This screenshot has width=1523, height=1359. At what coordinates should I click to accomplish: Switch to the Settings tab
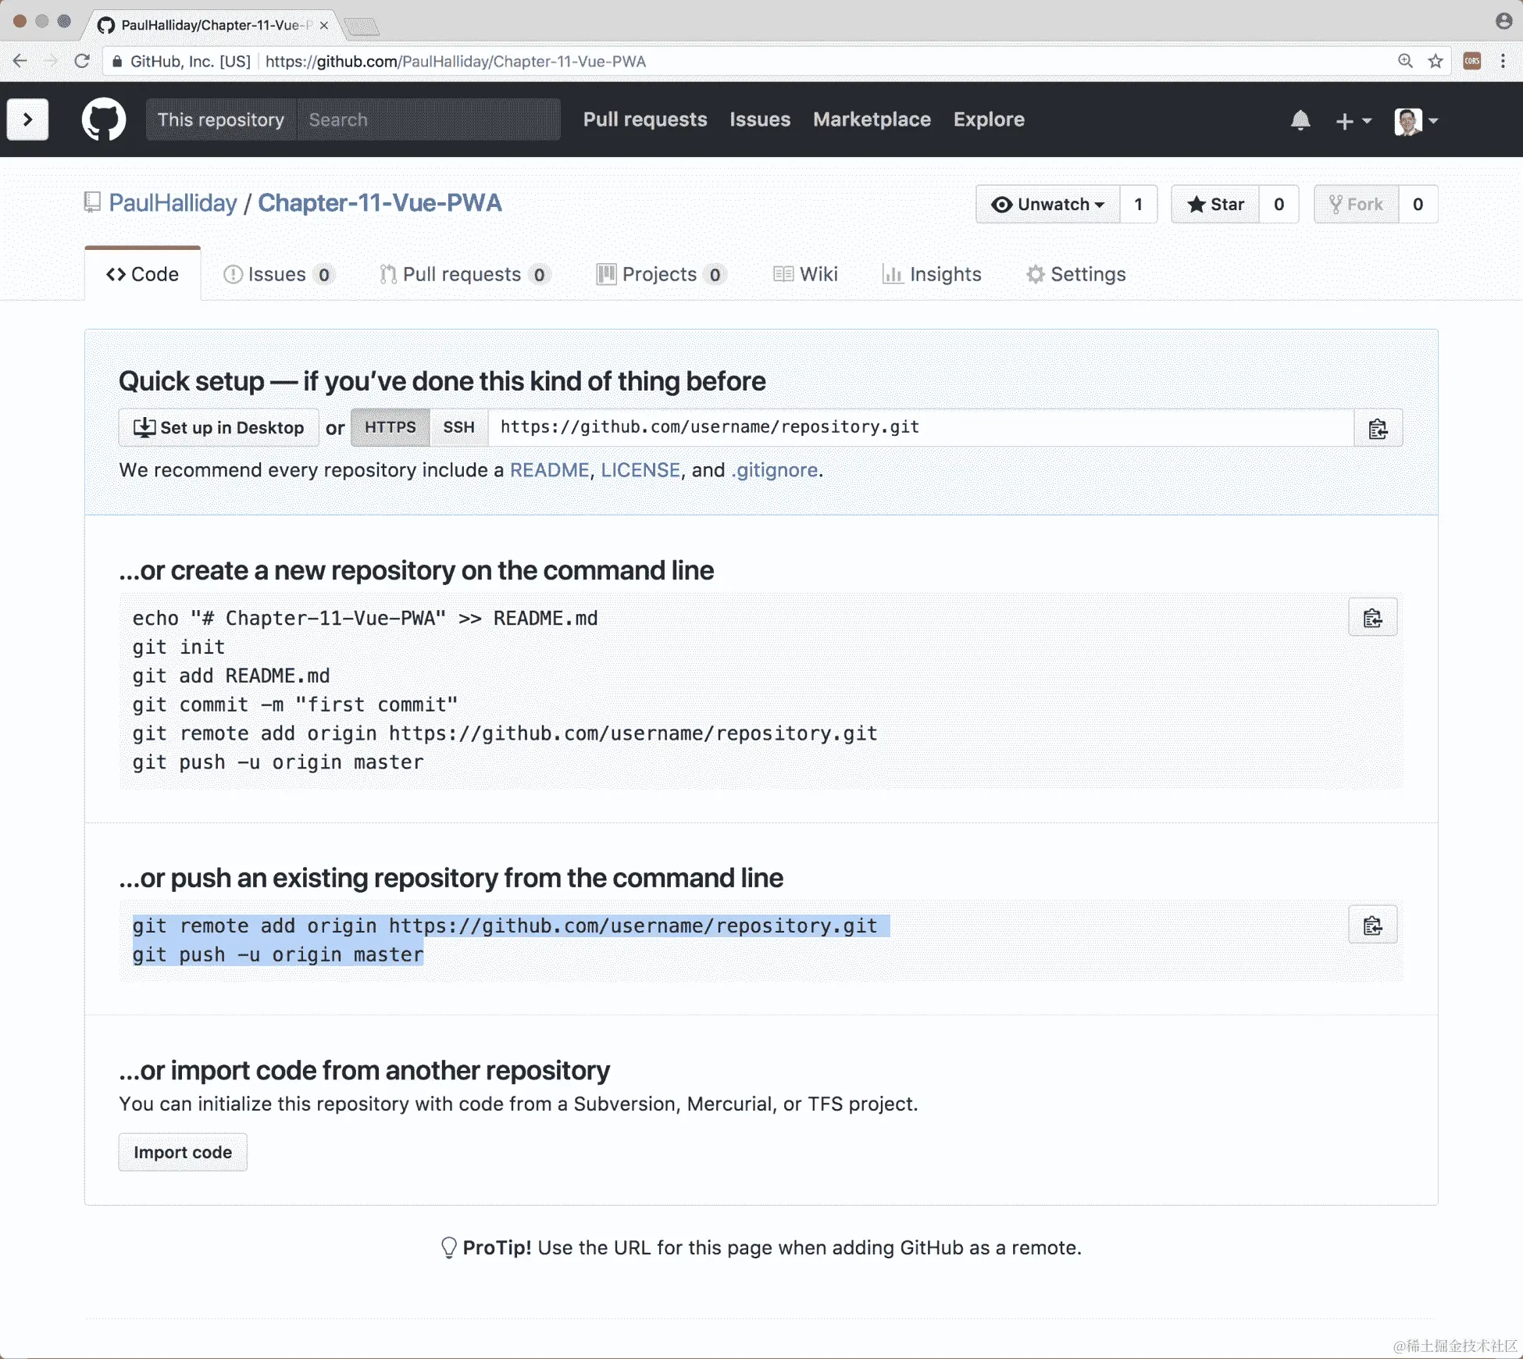coord(1076,274)
